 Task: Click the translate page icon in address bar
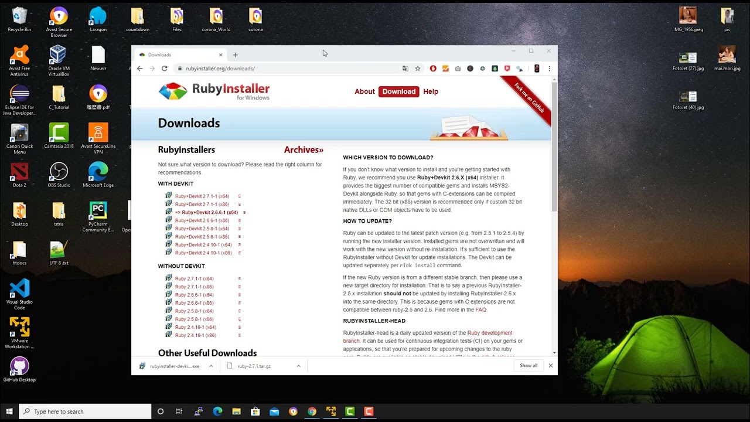(405, 69)
